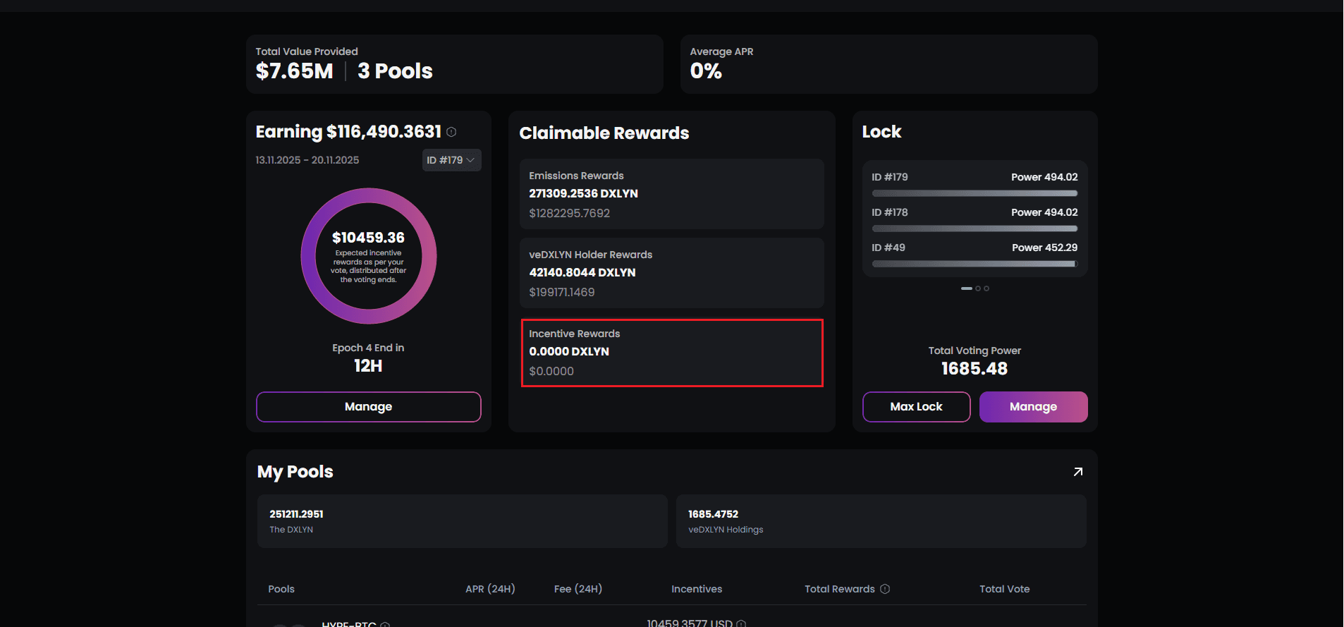This screenshot has height=627, width=1344.
Task: Click the veDXLYN Holdings tile
Action: tap(881, 521)
